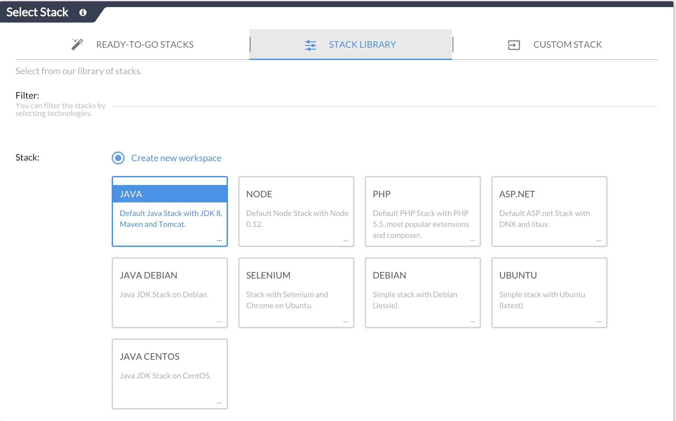The image size is (676, 421).
Task: Open the CUSTOM STACK tab
Action: [555, 44]
